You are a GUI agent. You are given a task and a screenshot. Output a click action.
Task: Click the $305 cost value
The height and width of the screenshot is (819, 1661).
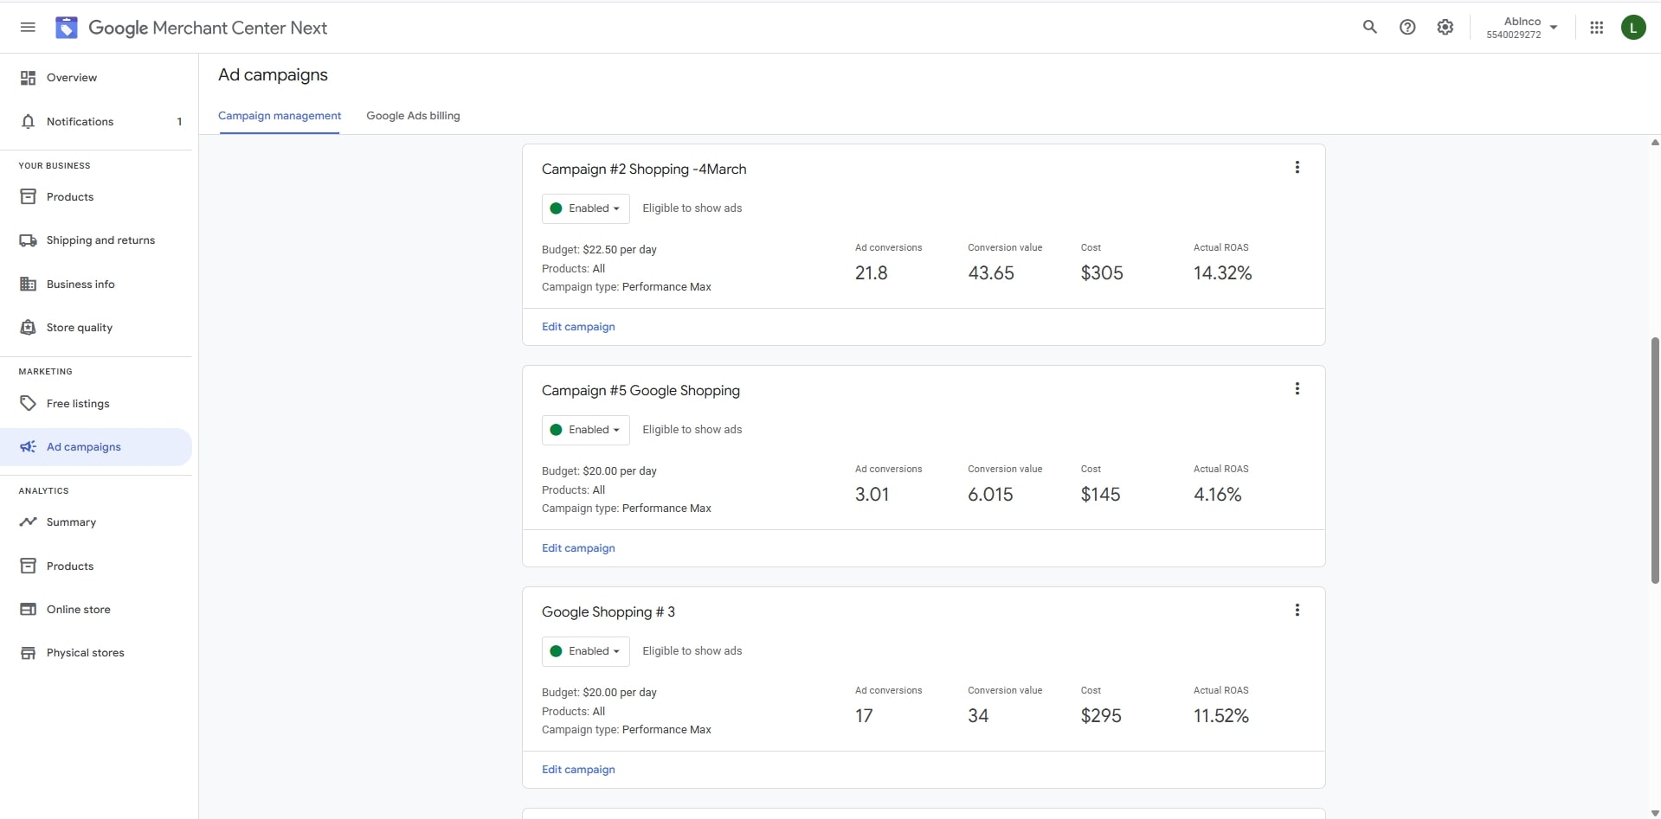pos(1102,273)
